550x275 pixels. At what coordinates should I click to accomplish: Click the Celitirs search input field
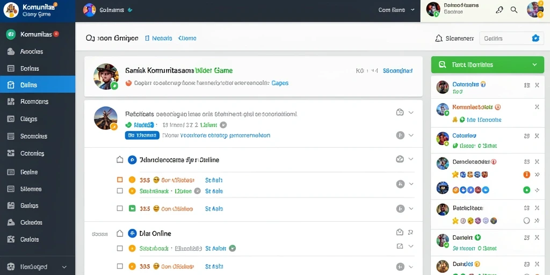(x=511, y=38)
